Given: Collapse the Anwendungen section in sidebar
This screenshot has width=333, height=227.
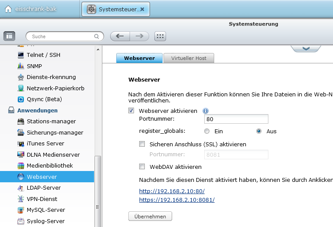Looking at the screenshot, I should [37, 110].
